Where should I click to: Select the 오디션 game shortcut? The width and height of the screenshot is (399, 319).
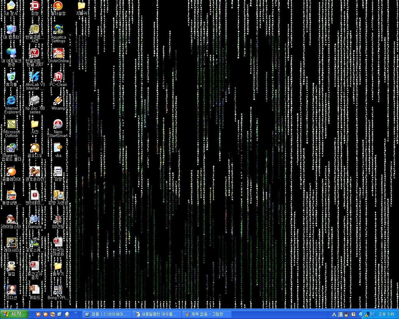(x=12, y=292)
